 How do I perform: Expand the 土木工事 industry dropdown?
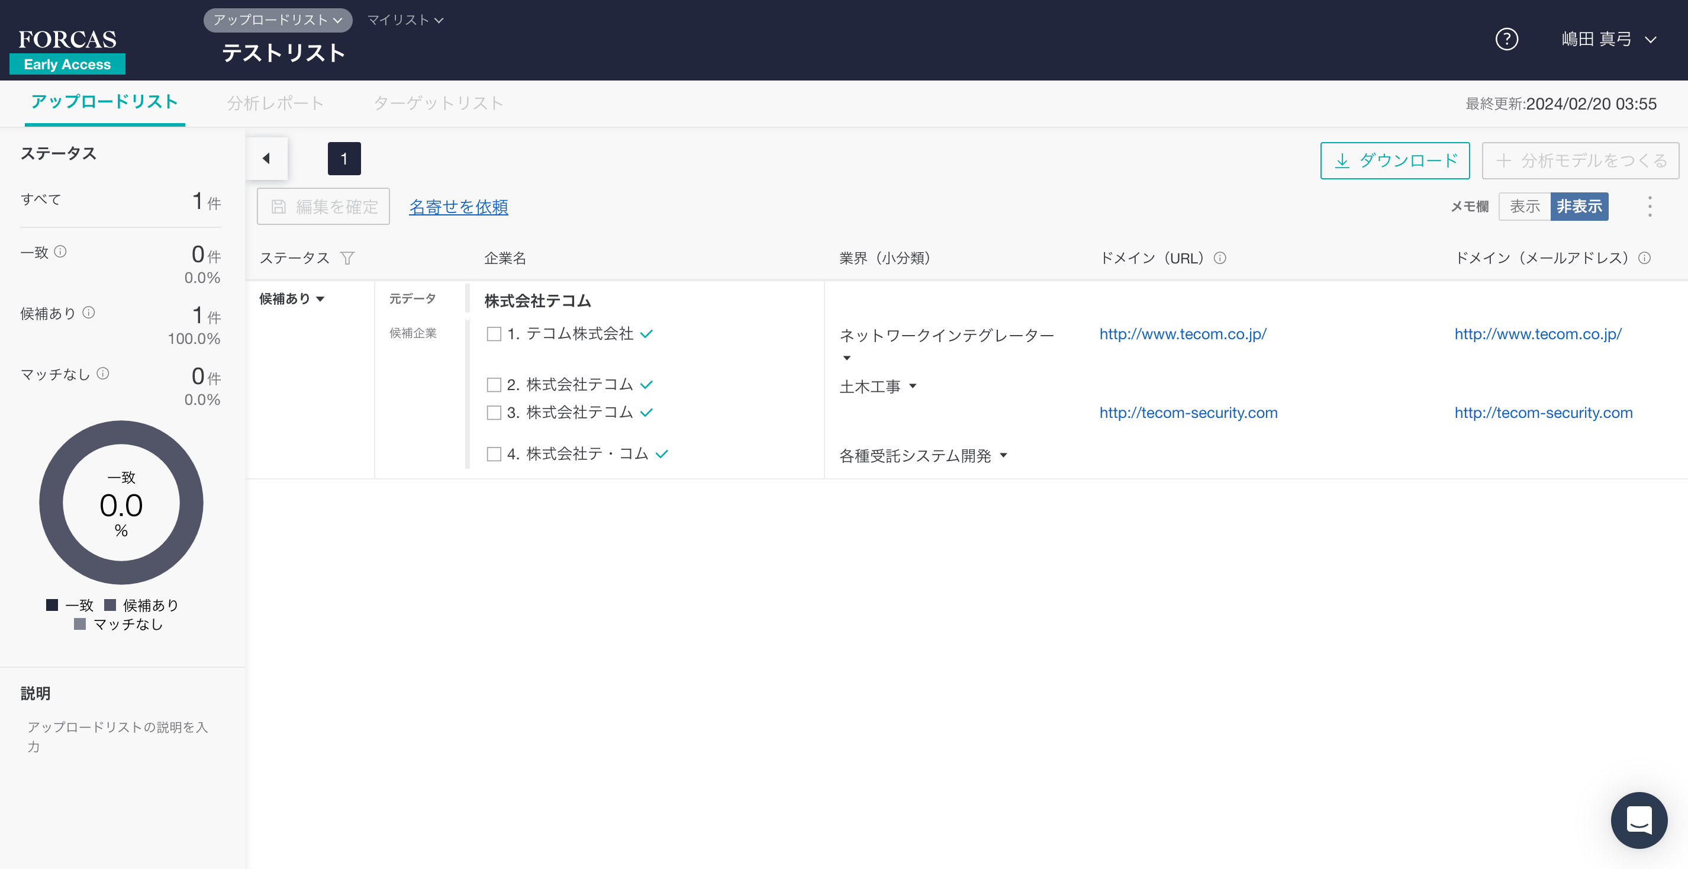pyautogui.click(x=912, y=386)
